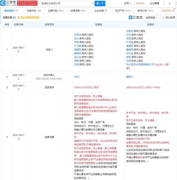
Task: Click the 变更前 column header
Action: click(x=99, y=24)
